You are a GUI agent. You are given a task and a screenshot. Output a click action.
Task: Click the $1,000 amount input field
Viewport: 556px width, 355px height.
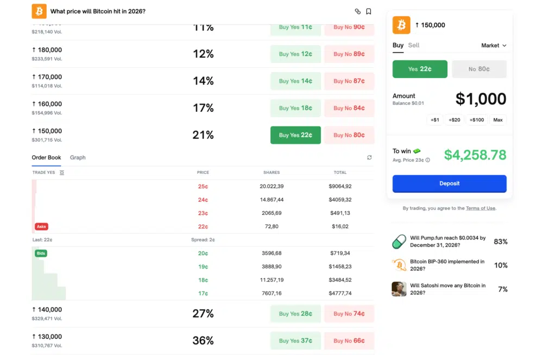[480, 99]
